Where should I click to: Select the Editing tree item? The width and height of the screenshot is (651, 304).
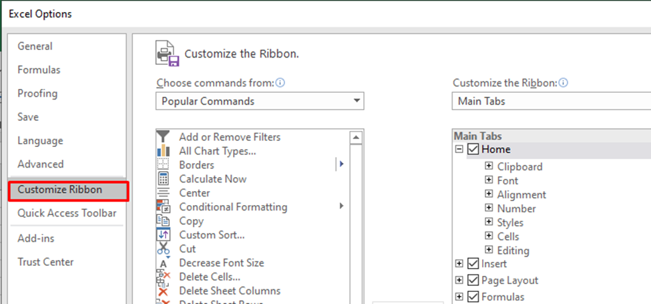[x=513, y=251]
